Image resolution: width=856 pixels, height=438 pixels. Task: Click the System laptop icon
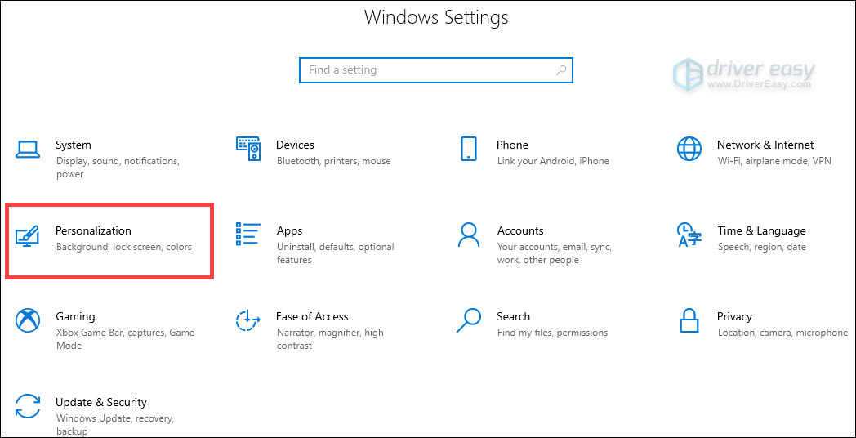pyautogui.click(x=28, y=149)
